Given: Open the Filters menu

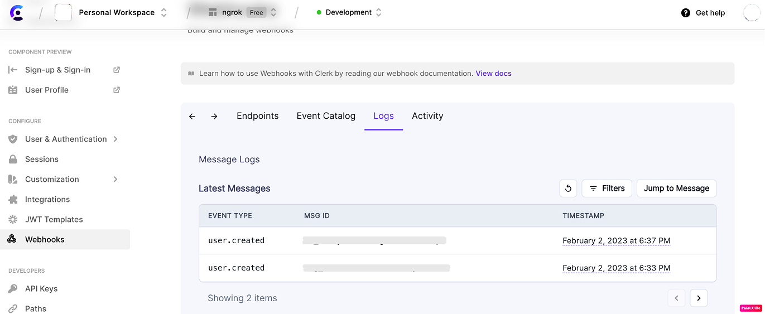Looking at the screenshot, I should click(607, 189).
